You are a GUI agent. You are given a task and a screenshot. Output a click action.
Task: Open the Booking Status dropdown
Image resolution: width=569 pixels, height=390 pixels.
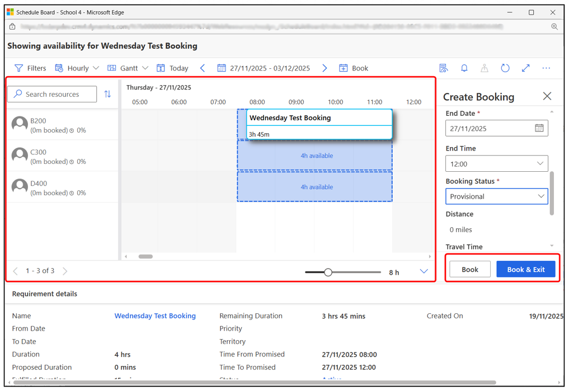click(496, 196)
